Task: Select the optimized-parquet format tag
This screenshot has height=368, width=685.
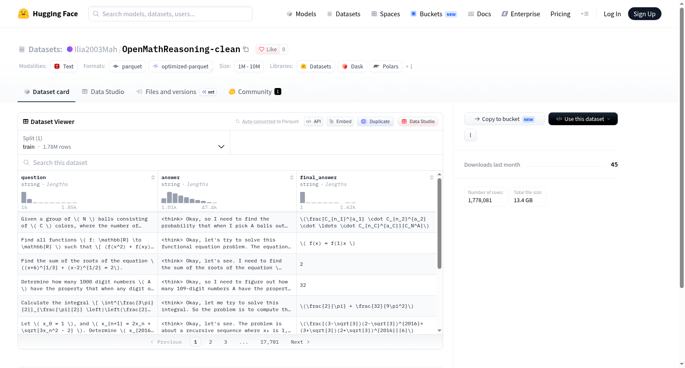Action: pos(181,66)
